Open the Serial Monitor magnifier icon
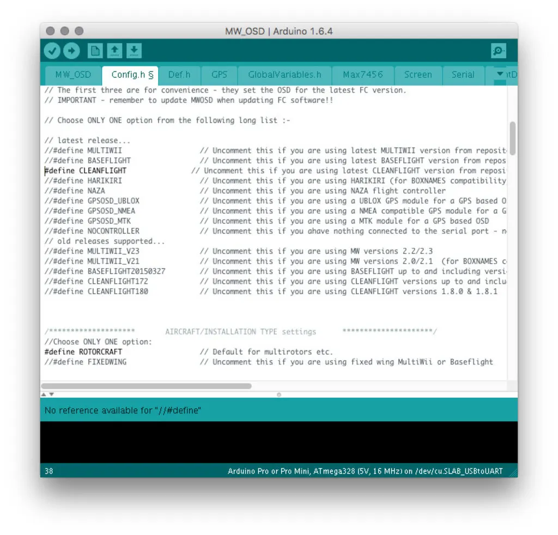 point(498,51)
